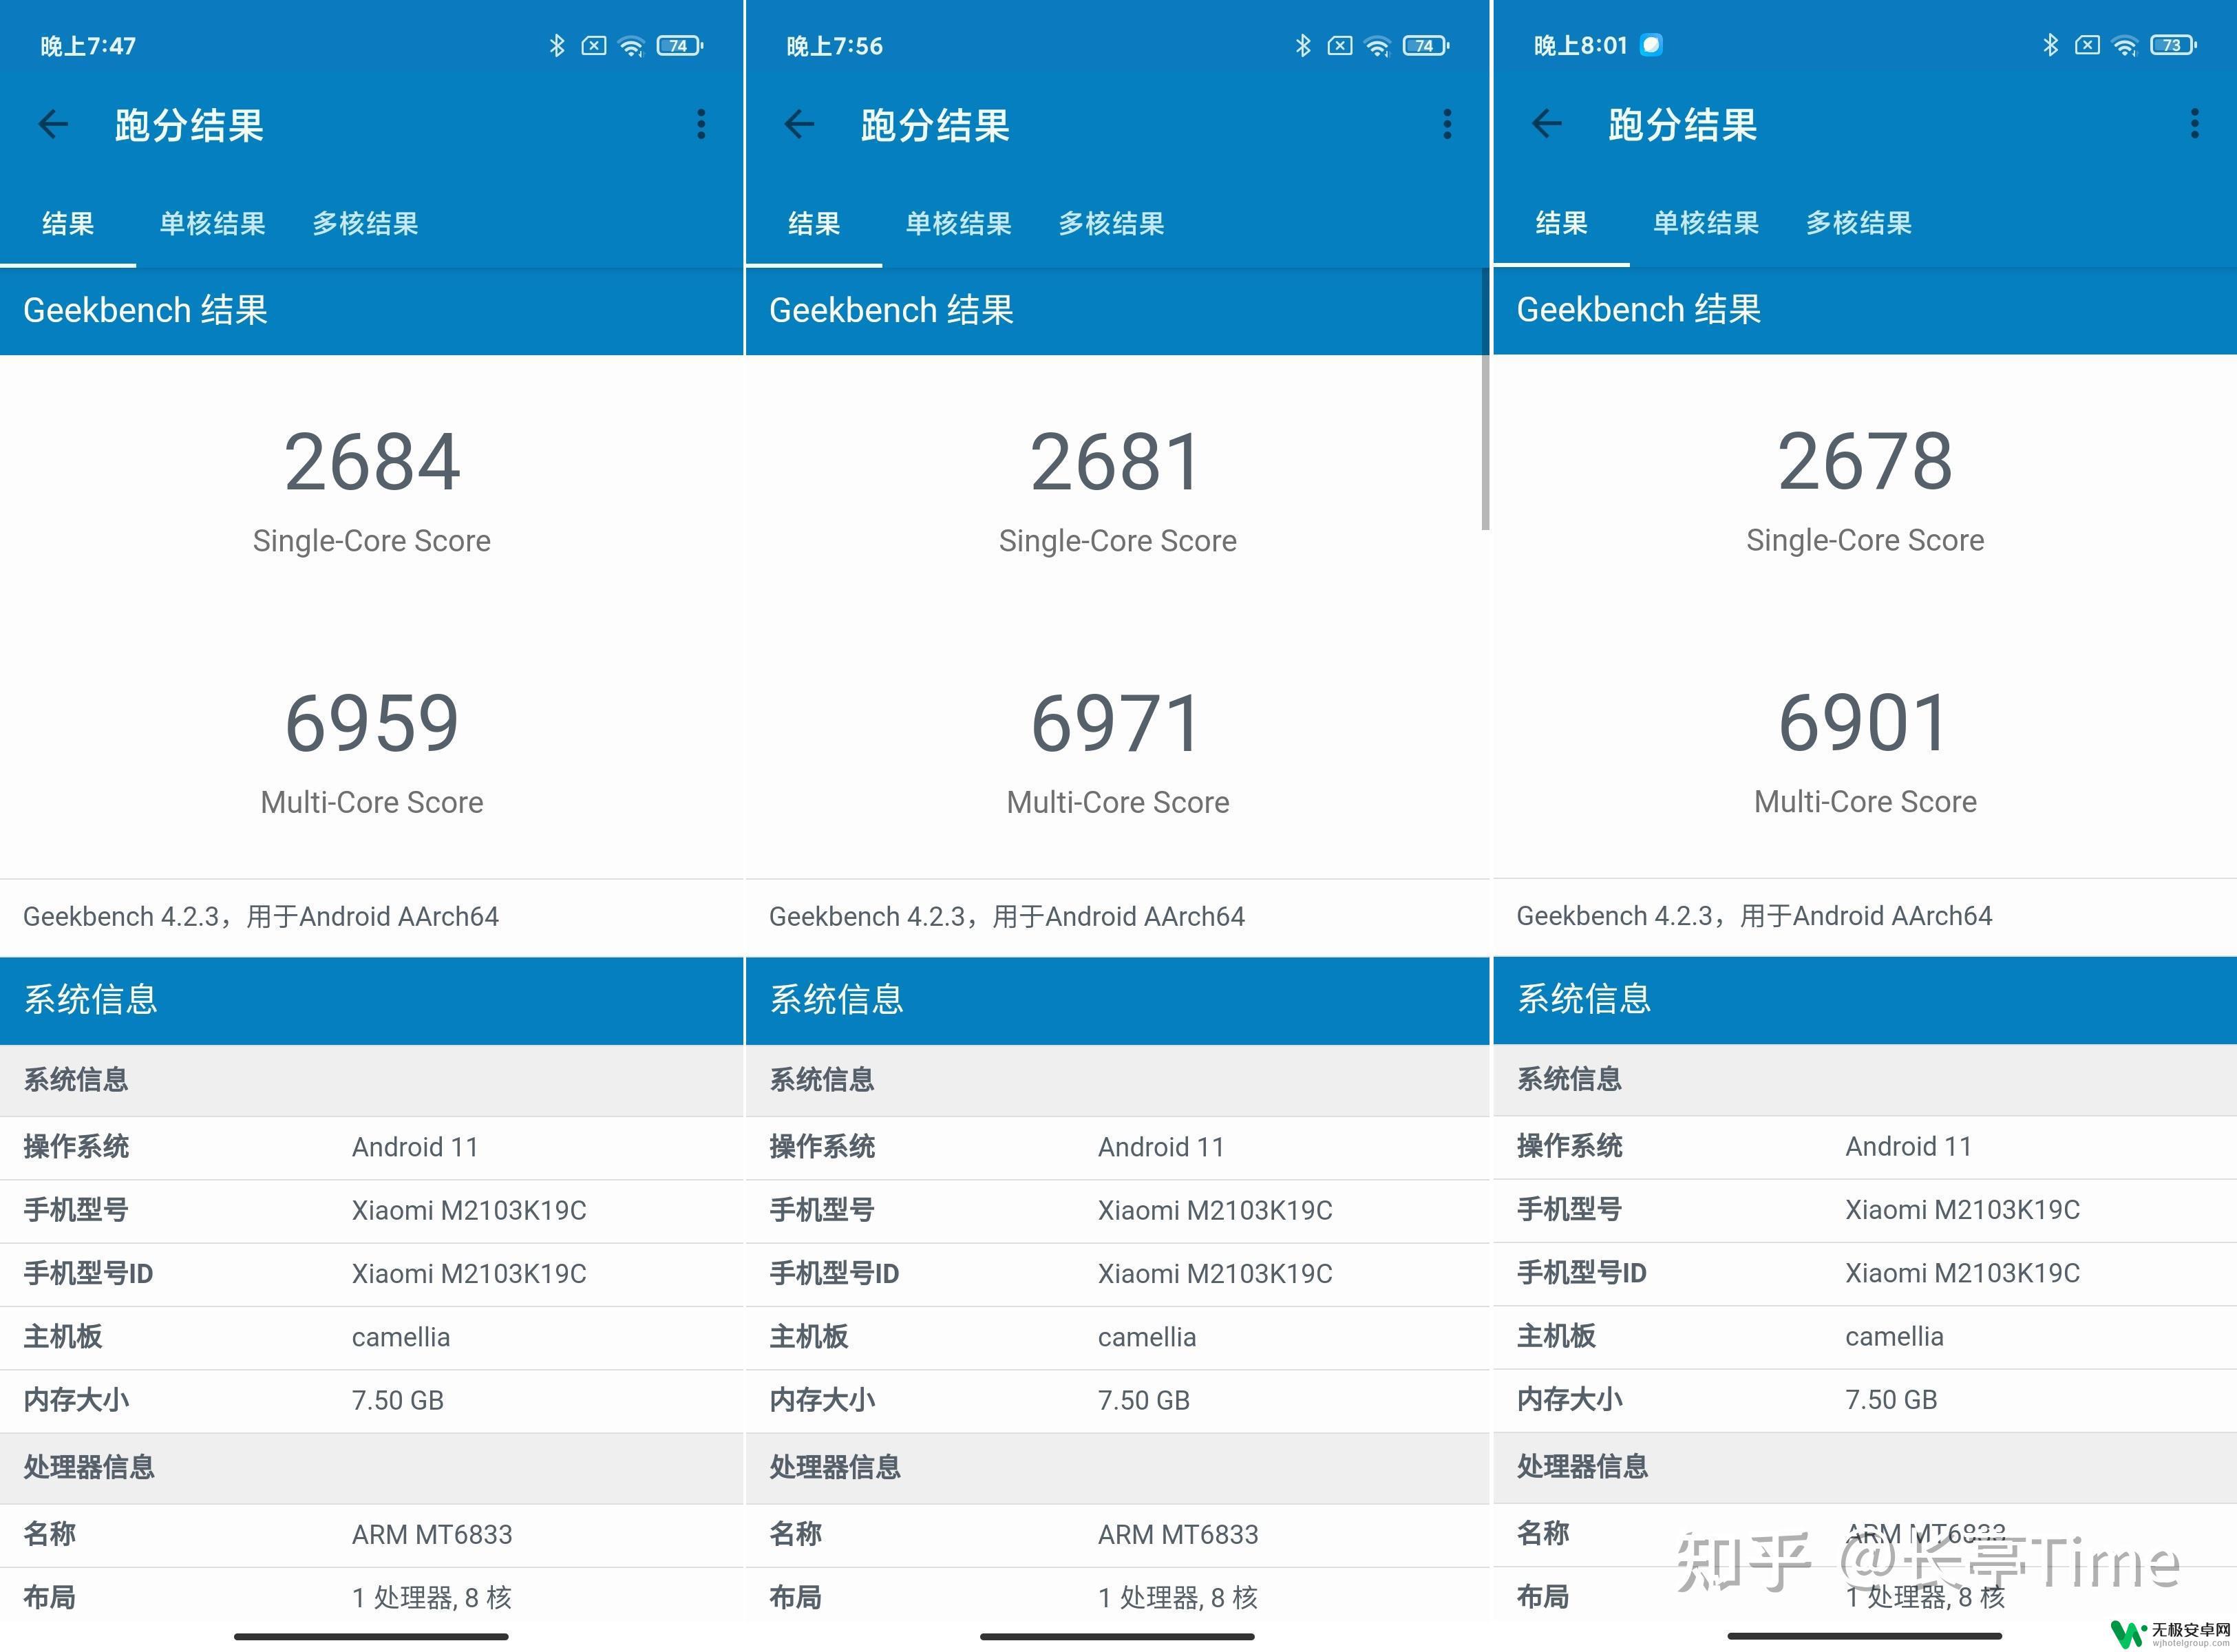Switch to 多核结果 tab in the 8:01 screen
This screenshot has width=2237, height=1652.
coord(1858,222)
